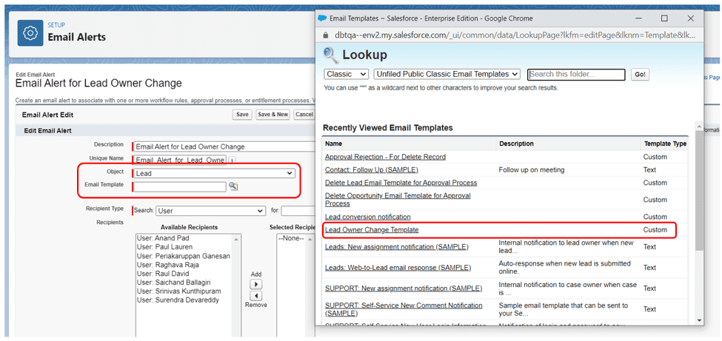Viewport: 722px width, 341px height.
Task: Click the Save button
Action: (242, 115)
